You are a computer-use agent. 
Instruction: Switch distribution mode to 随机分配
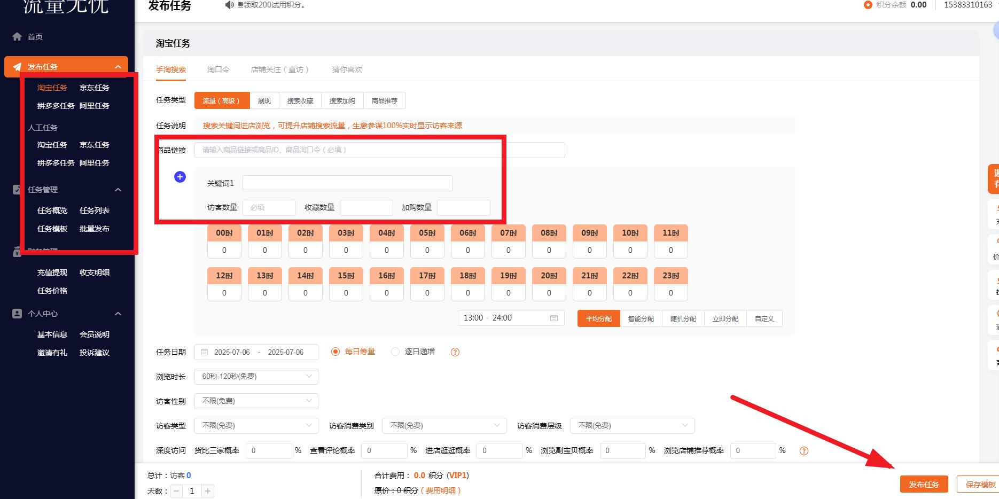tap(683, 318)
